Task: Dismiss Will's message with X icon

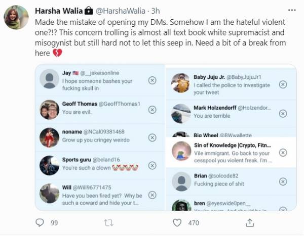Action: [x=151, y=194]
